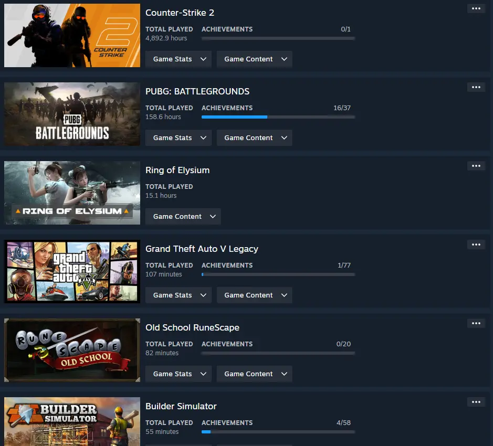Click Counter-Strike 2 achievements progress bar
493x446 pixels.
click(278, 38)
